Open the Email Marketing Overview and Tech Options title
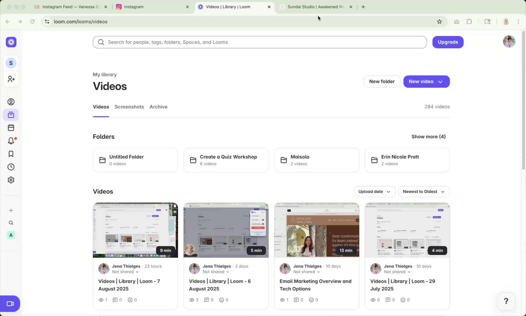 click(316, 285)
